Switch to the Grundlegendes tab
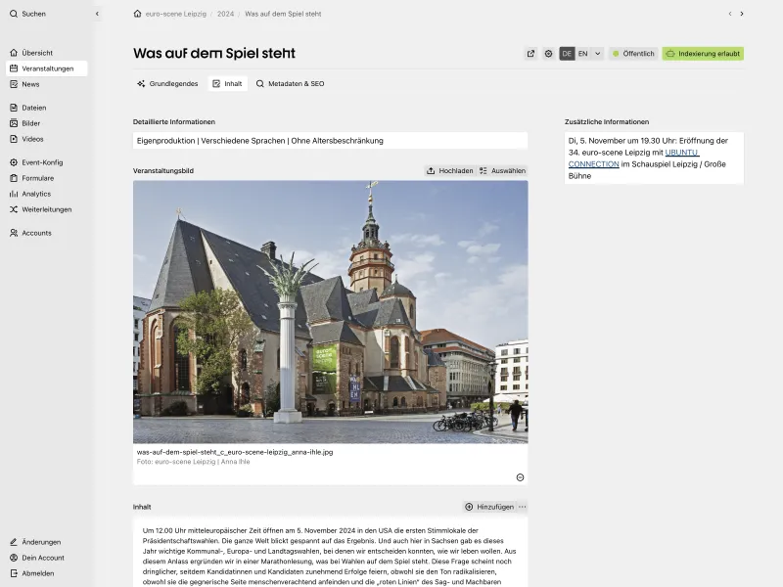Screen dimensions: 783x587 (x=168, y=84)
